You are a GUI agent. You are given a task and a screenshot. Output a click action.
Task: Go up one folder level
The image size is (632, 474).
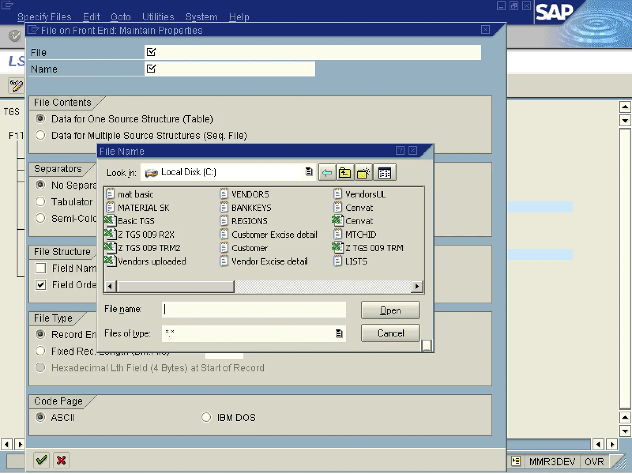click(345, 173)
